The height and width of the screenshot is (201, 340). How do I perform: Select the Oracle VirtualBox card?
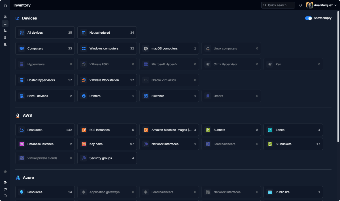click(x=169, y=80)
